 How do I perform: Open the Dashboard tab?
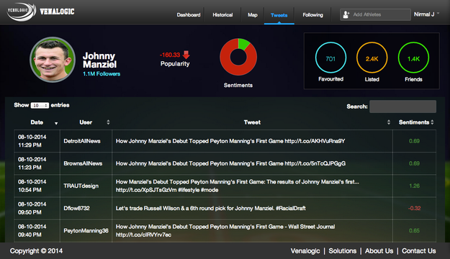(x=189, y=15)
